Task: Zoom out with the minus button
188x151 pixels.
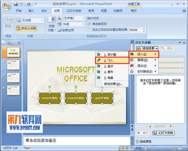Action: click(146, 148)
